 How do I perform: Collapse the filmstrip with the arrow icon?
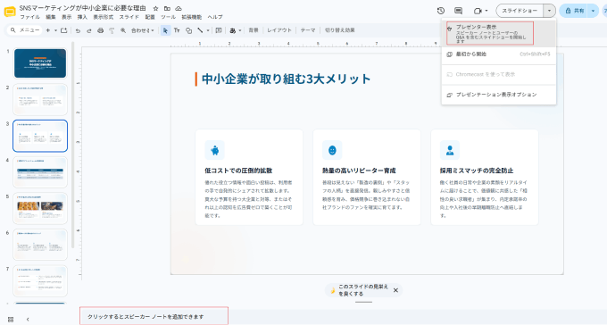tap(28, 319)
